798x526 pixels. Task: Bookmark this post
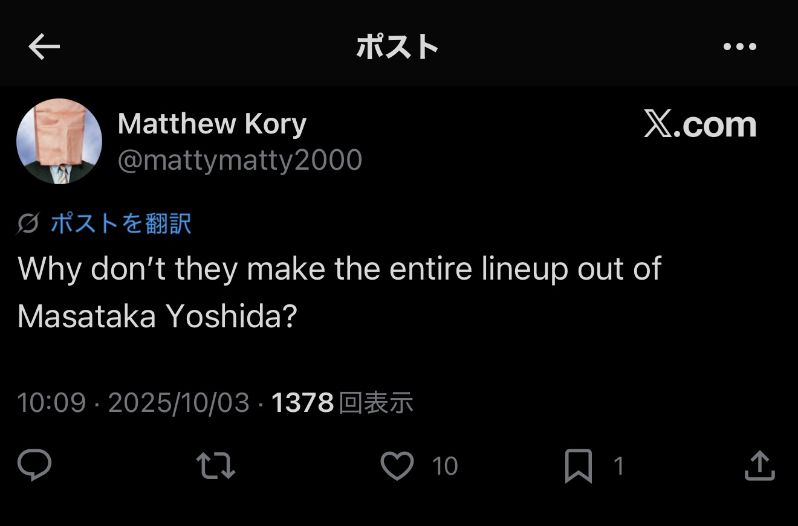tap(578, 466)
